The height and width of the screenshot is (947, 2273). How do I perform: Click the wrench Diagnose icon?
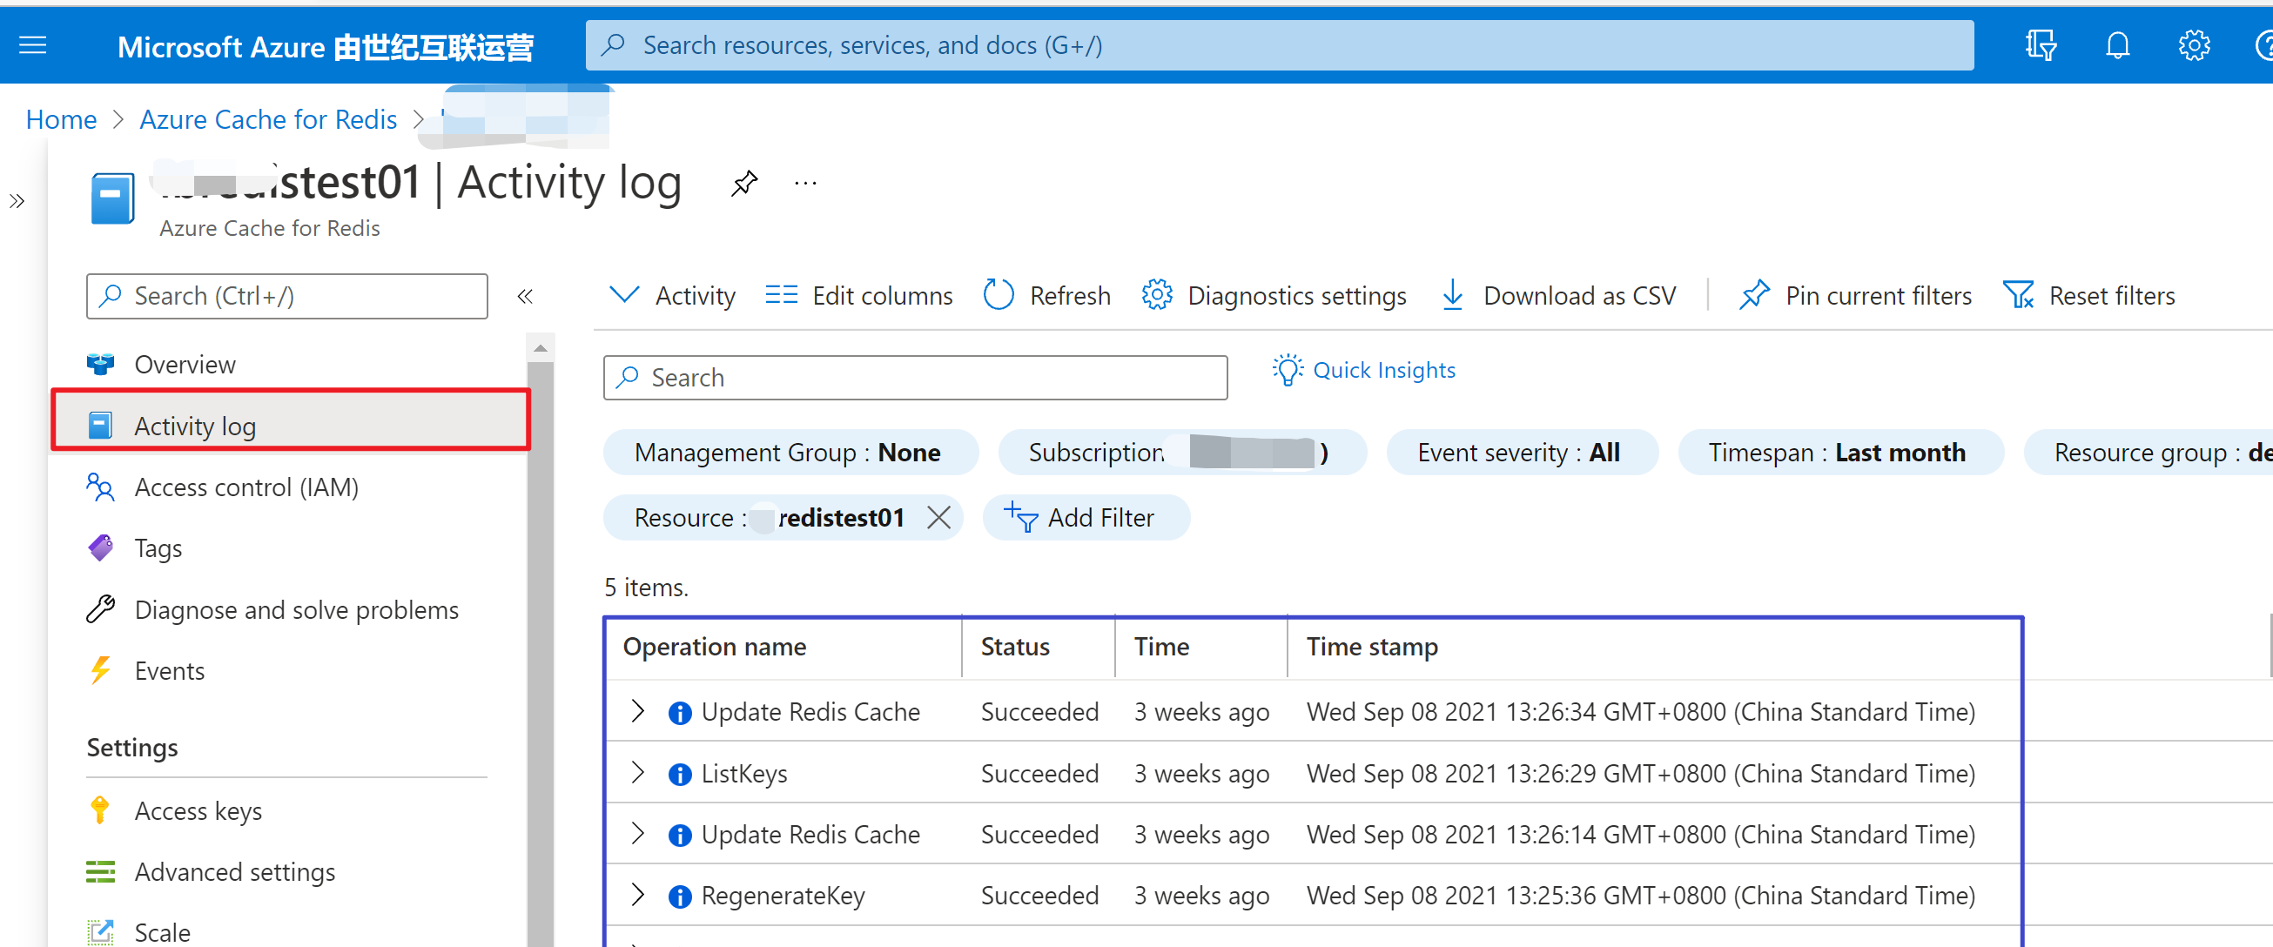click(x=101, y=609)
